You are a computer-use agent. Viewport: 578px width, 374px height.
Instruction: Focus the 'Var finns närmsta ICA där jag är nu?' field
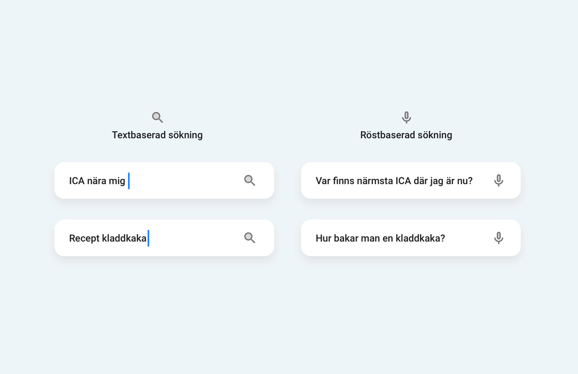pyautogui.click(x=394, y=181)
